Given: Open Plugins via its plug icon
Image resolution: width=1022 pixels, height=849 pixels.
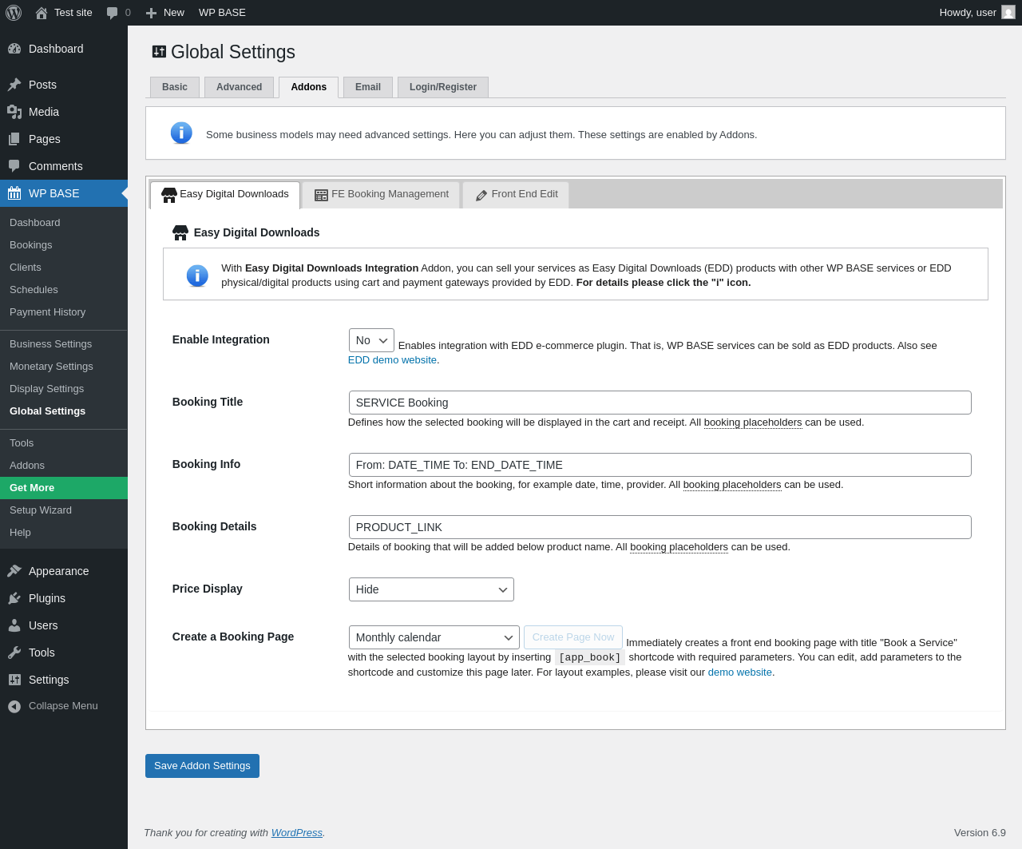Looking at the screenshot, I should tap(14, 598).
